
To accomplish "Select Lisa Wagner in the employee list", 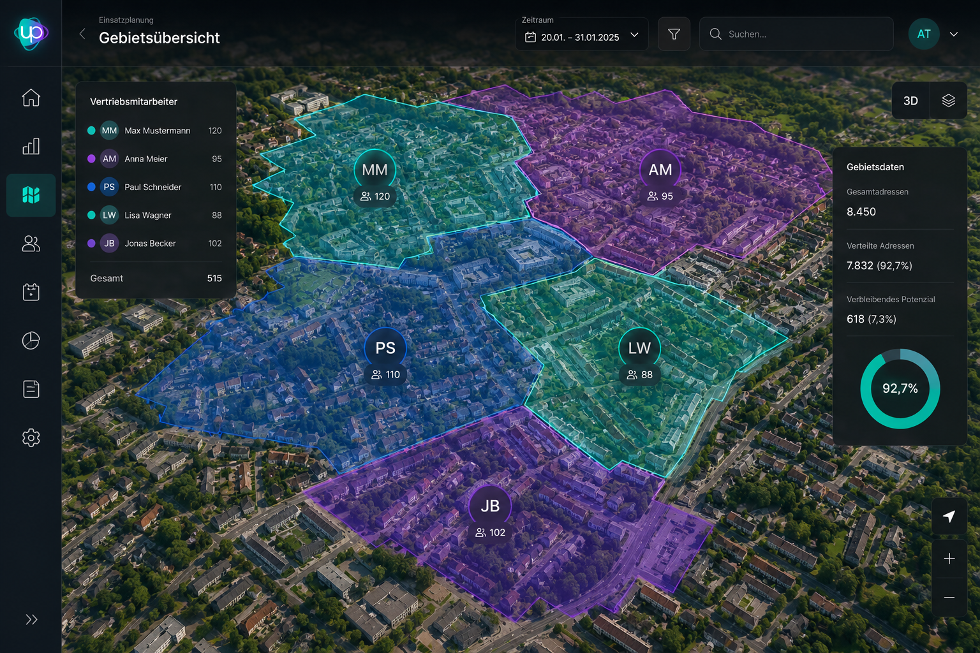I will pyautogui.click(x=155, y=215).
